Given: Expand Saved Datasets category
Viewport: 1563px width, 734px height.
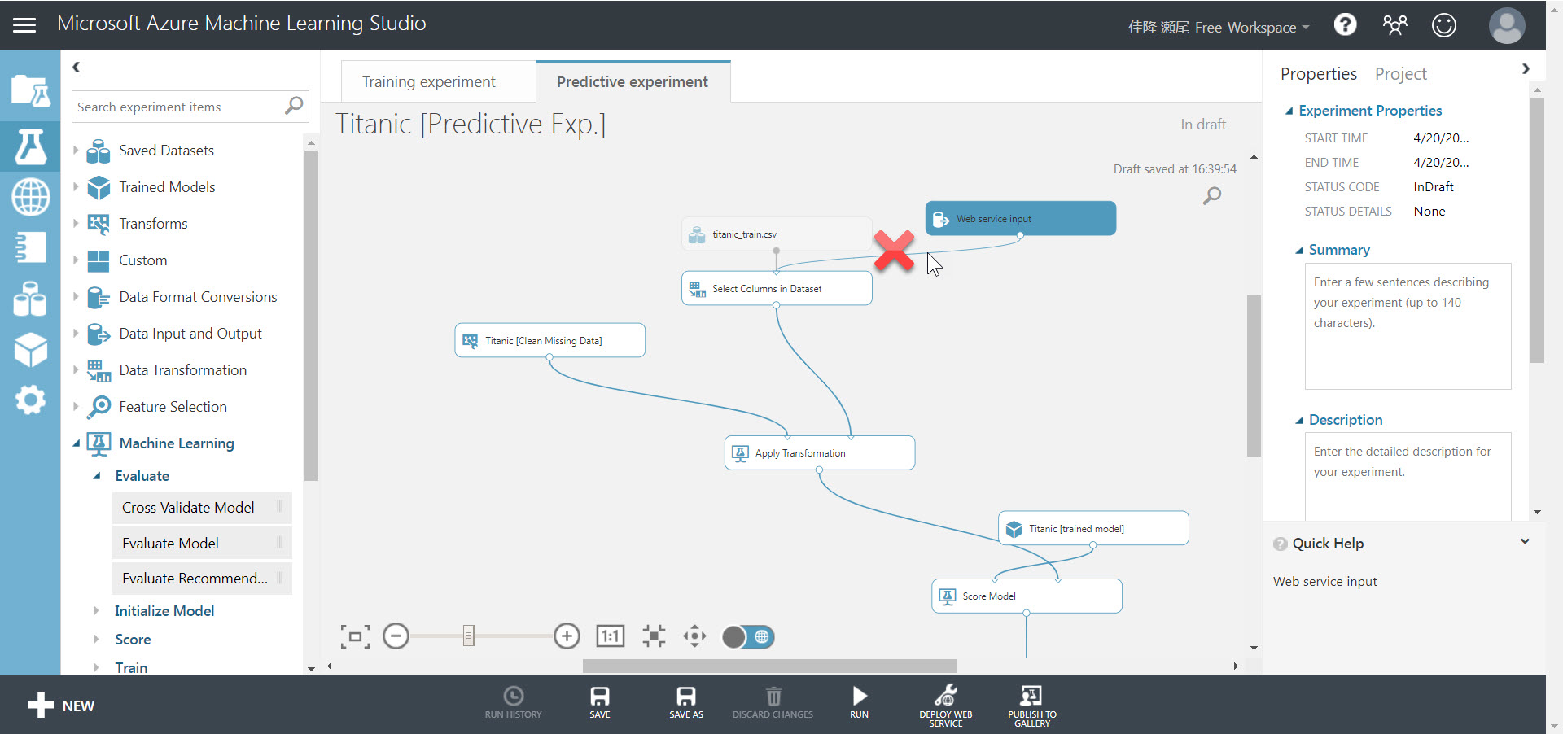Looking at the screenshot, I should point(76,150).
